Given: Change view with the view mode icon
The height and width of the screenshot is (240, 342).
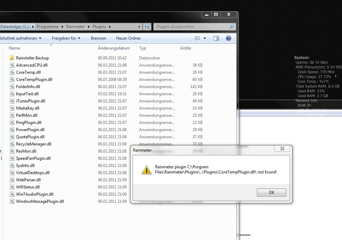Looking at the screenshot, I should click(x=197, y=38).
